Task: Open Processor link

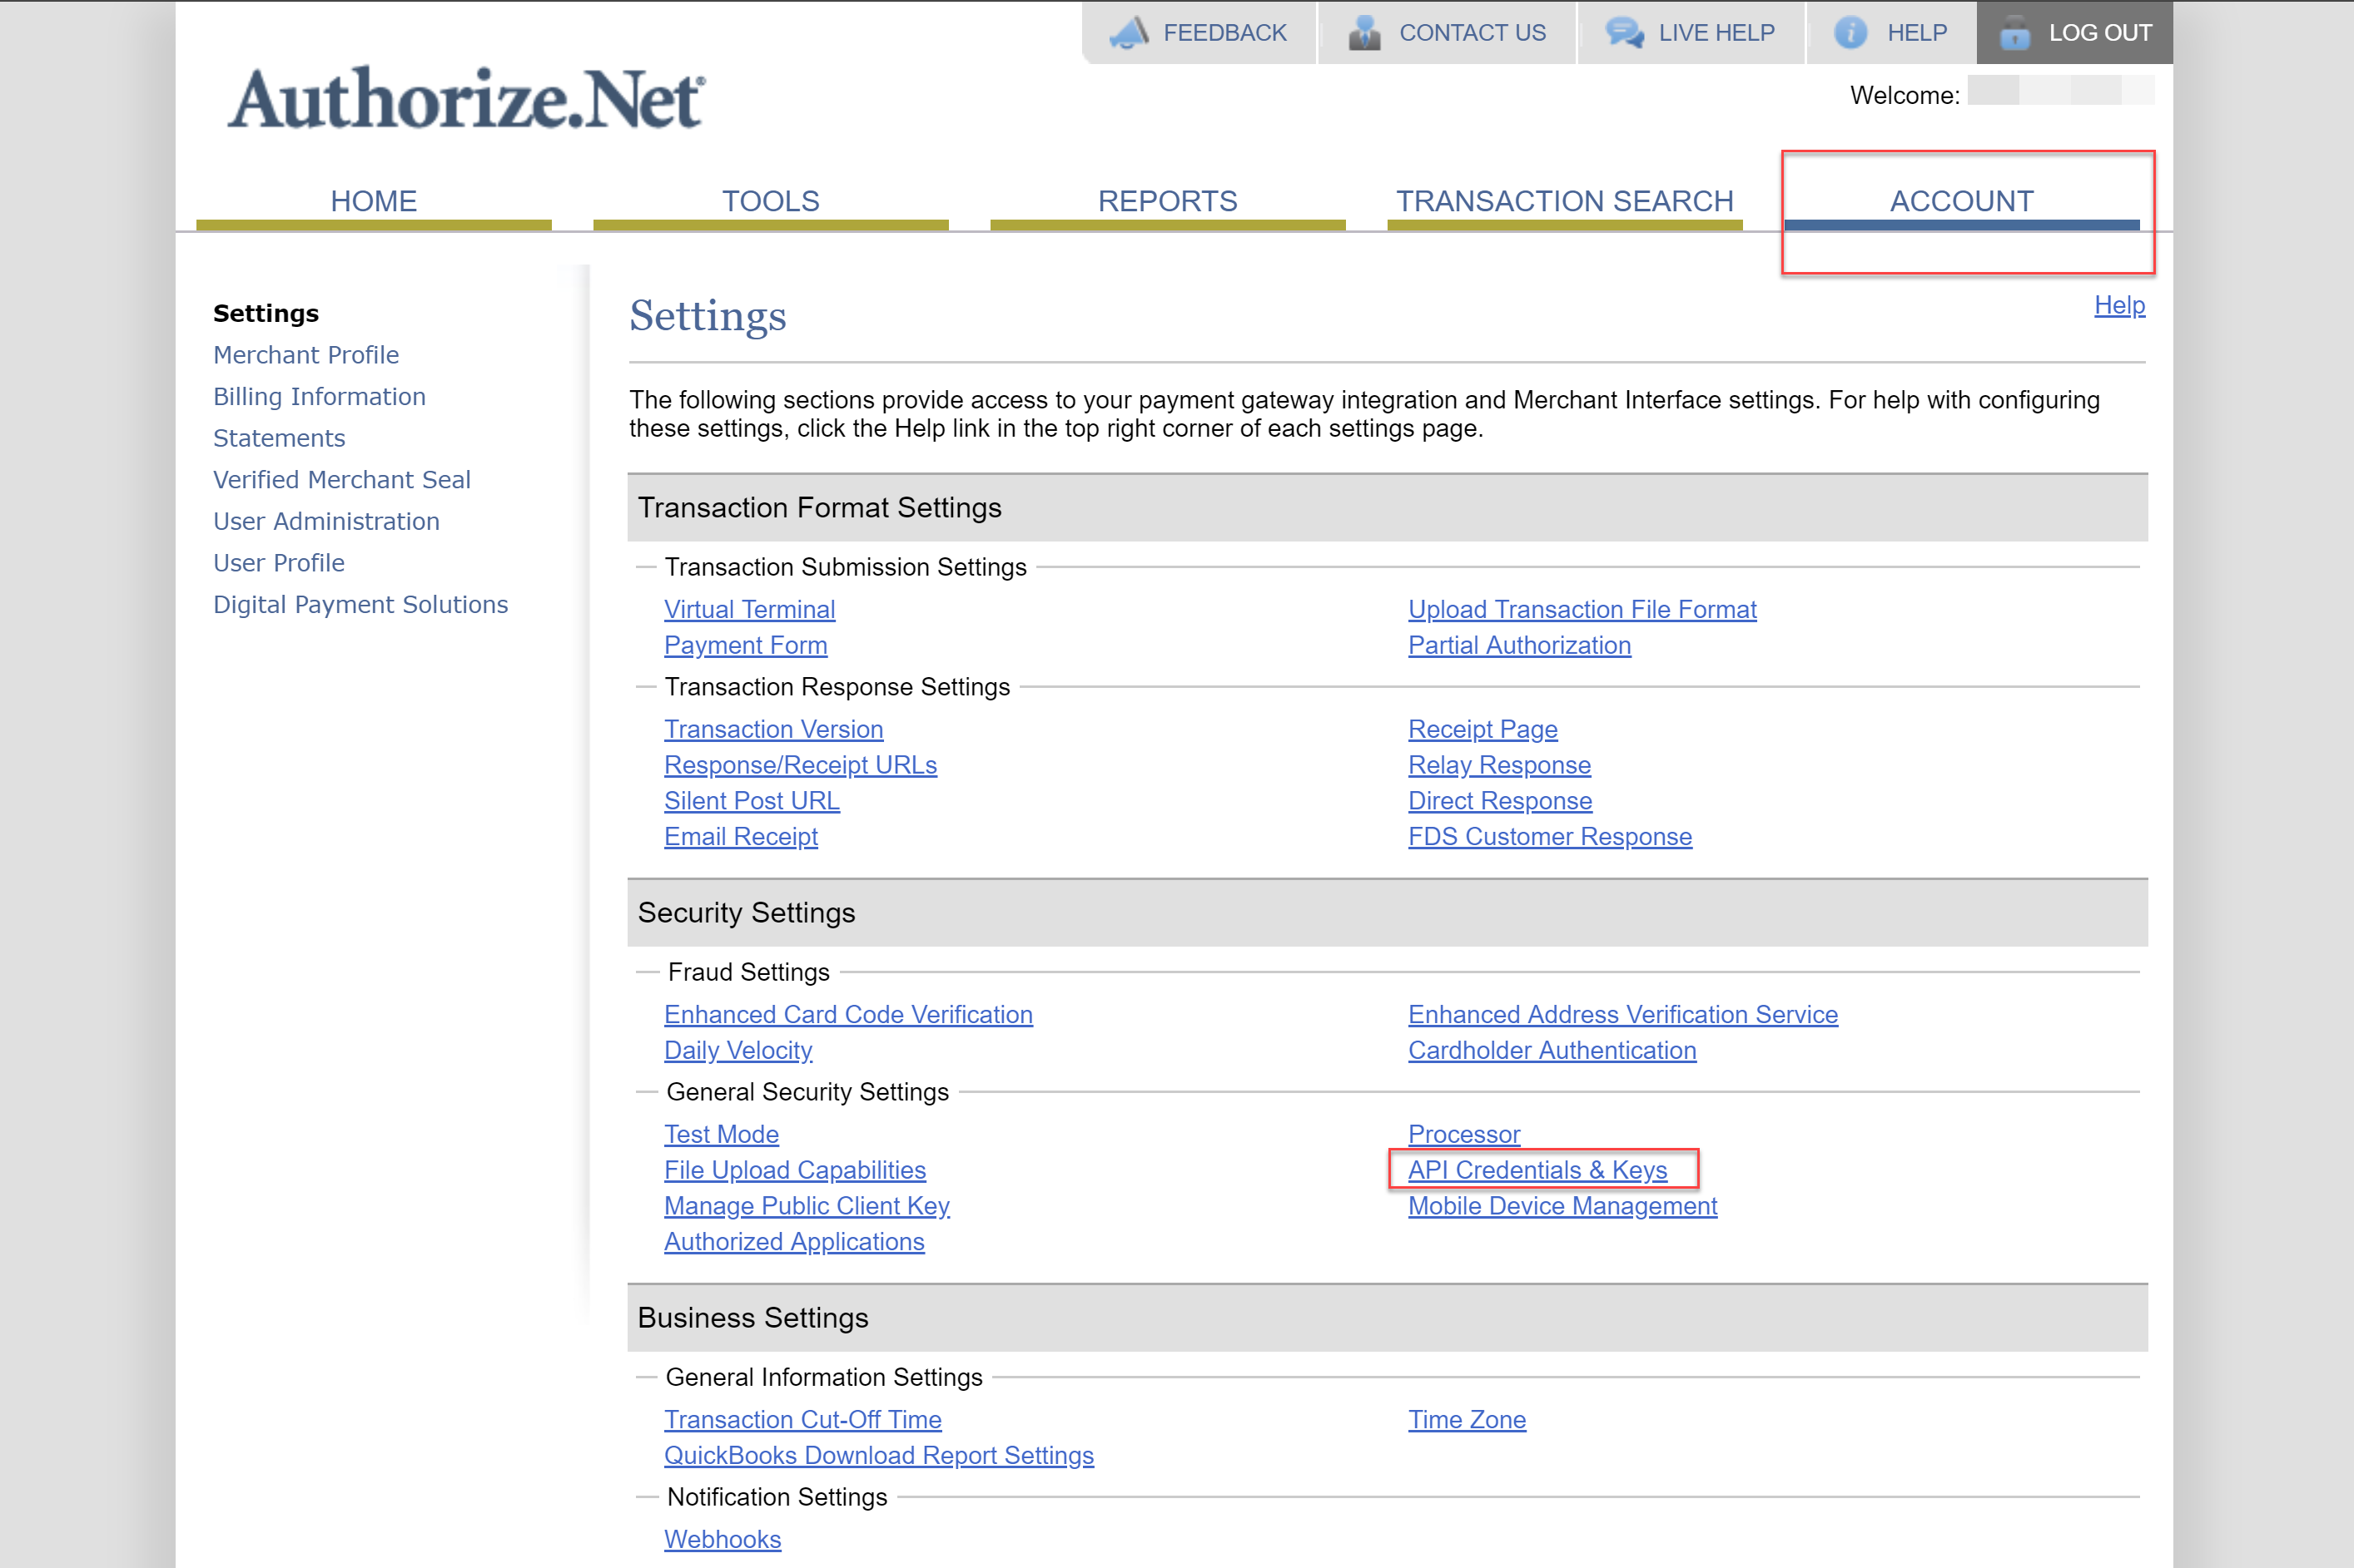Action: tap(1463, 1134)
